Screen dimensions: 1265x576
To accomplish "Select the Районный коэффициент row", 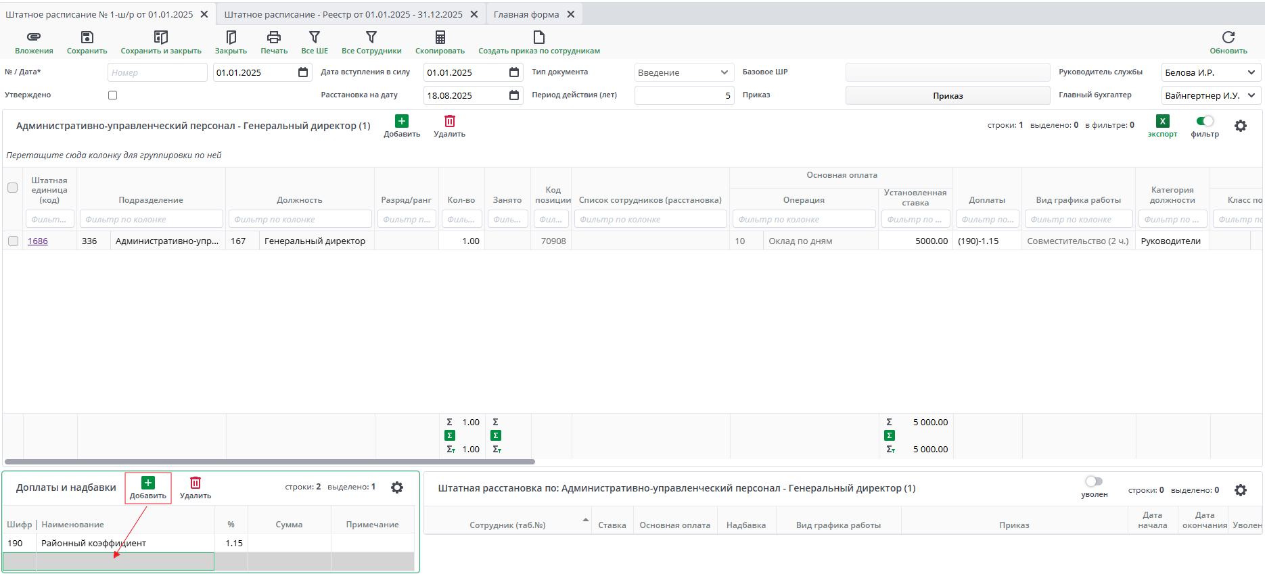I will pyautogui.click(x=208, y=543).
